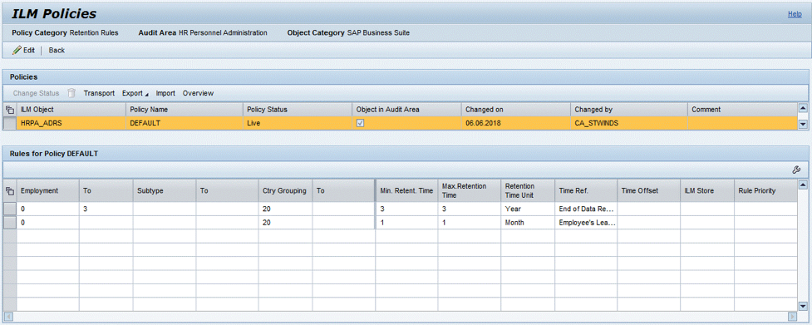
Task: Click the 06.06.2018 changed-on cell
Action: [516, 124]
